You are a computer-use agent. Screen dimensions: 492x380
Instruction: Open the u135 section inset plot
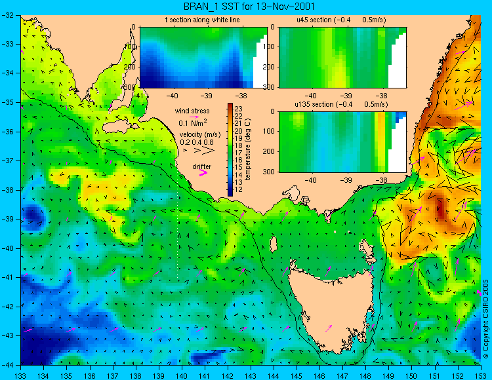tap(342, 142)
